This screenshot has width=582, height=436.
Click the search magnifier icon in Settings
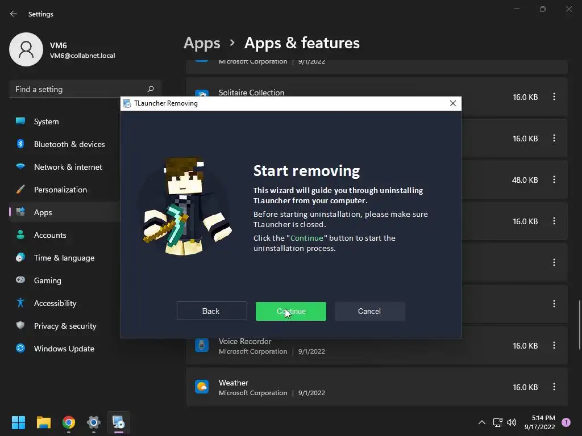(151, 89)
